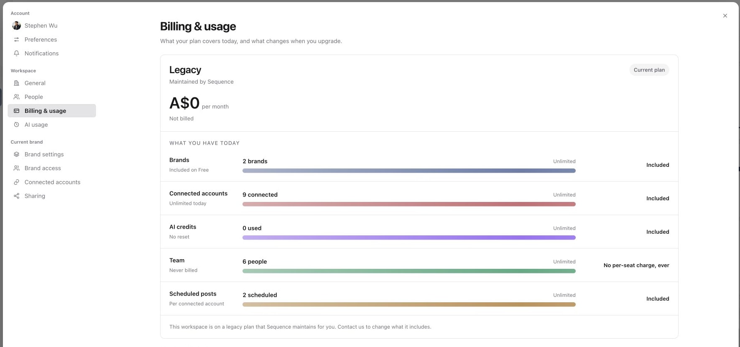740x347 pixels.
Task: Click the Connected accounts red progress bar
Action: tap(409, 204)
